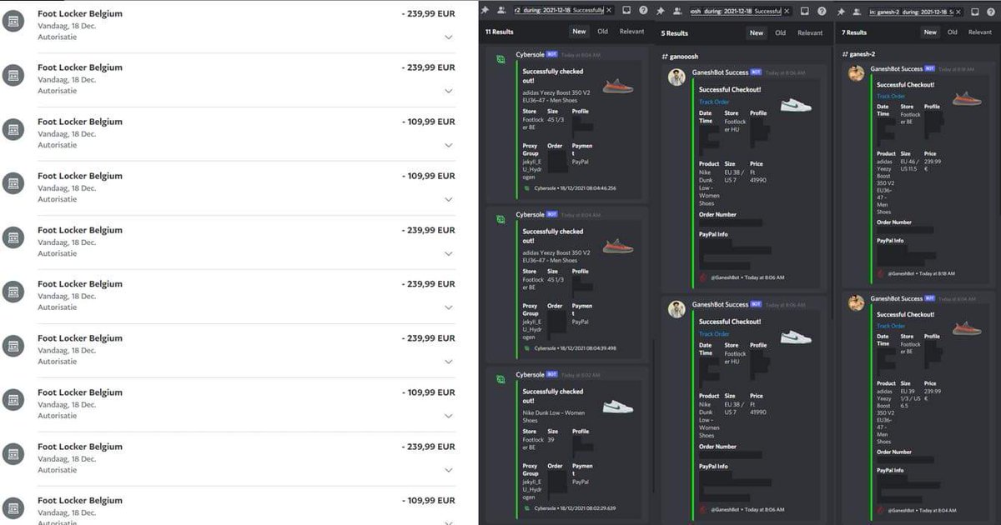The image size is (1001, 525).
Task: Open Track Order link in first ganooosh checkout
Action: [714, 102]
